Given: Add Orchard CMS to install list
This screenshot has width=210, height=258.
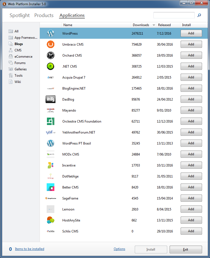Looking at the screenshot, I should [x=191, y=55].
